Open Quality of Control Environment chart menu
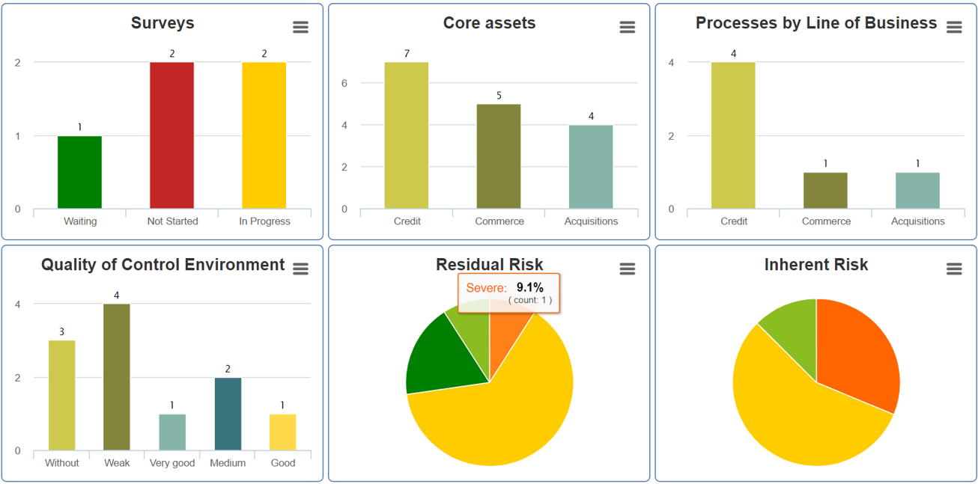The image size is (978, 484). [x=300, y=269]
